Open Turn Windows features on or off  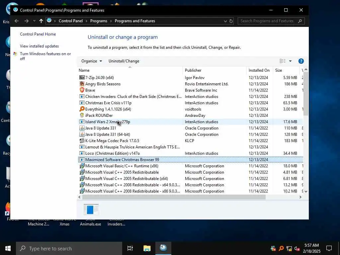click(x=45, y=56)
